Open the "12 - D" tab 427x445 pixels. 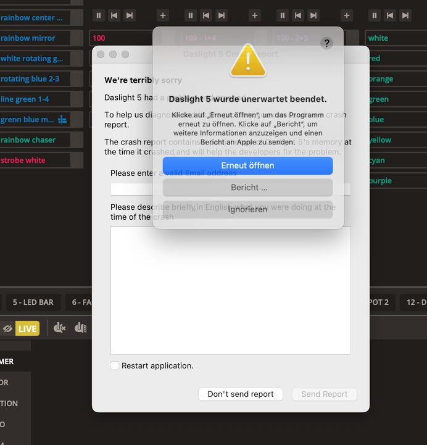(413, 302)
